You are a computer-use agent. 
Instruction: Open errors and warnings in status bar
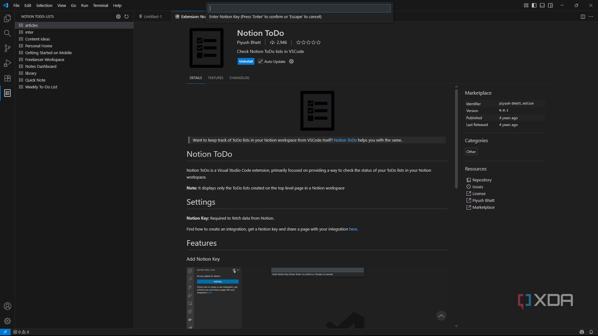[21, 332]
